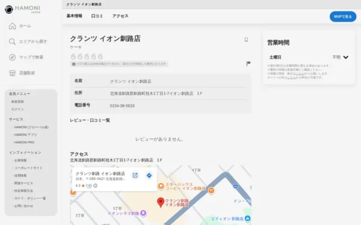Click the blue directions icon on map

click(149, 175)
